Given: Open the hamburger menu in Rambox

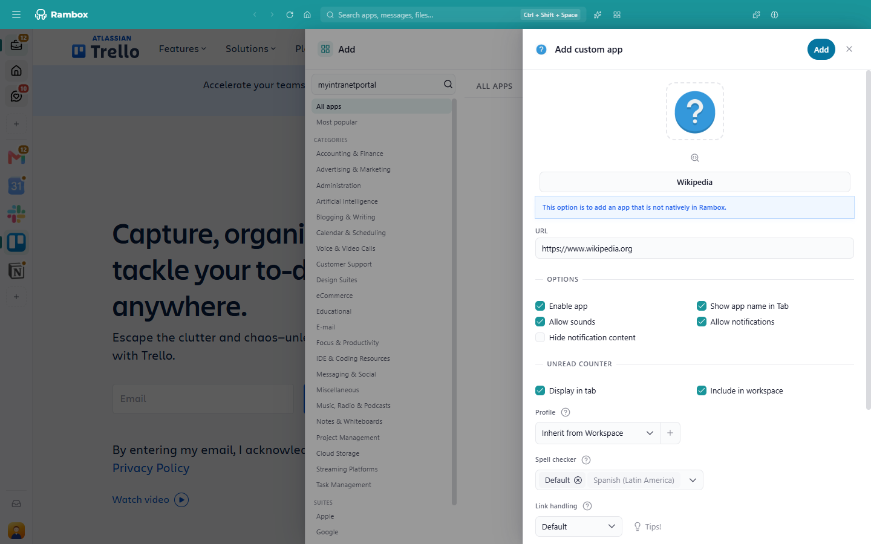Looking at the screenshot, I should (16, 15).
